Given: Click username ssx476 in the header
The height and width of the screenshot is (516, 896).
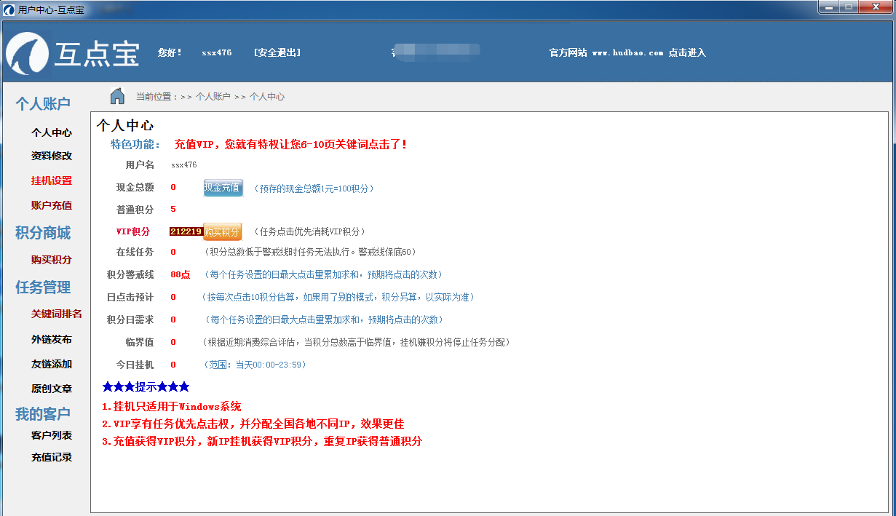Looking at the screenshot, I should pyautogui.click(x=217, y=52).
